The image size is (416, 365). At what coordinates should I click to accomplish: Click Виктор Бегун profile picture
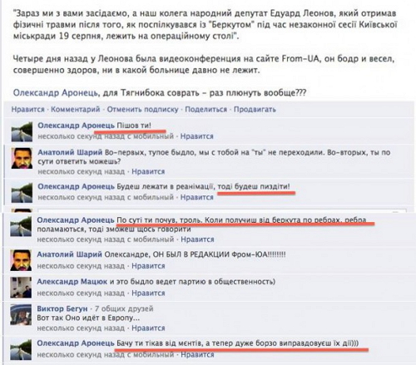pos(21,314)
